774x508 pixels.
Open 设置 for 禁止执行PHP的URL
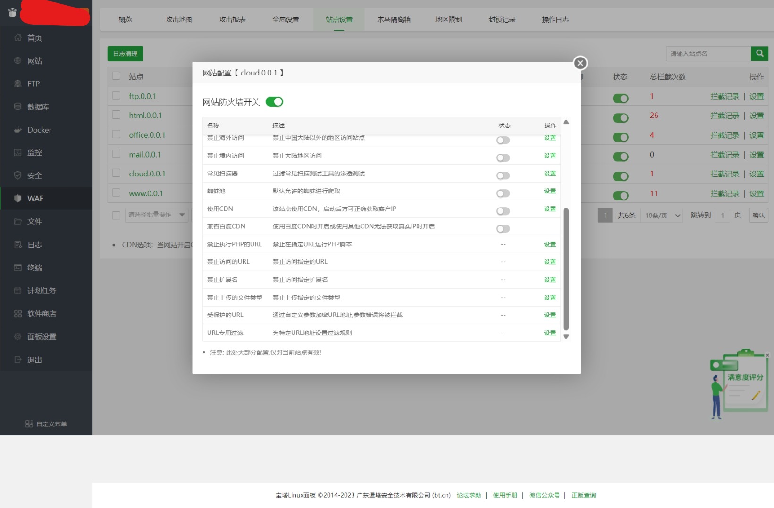[550, 244]
